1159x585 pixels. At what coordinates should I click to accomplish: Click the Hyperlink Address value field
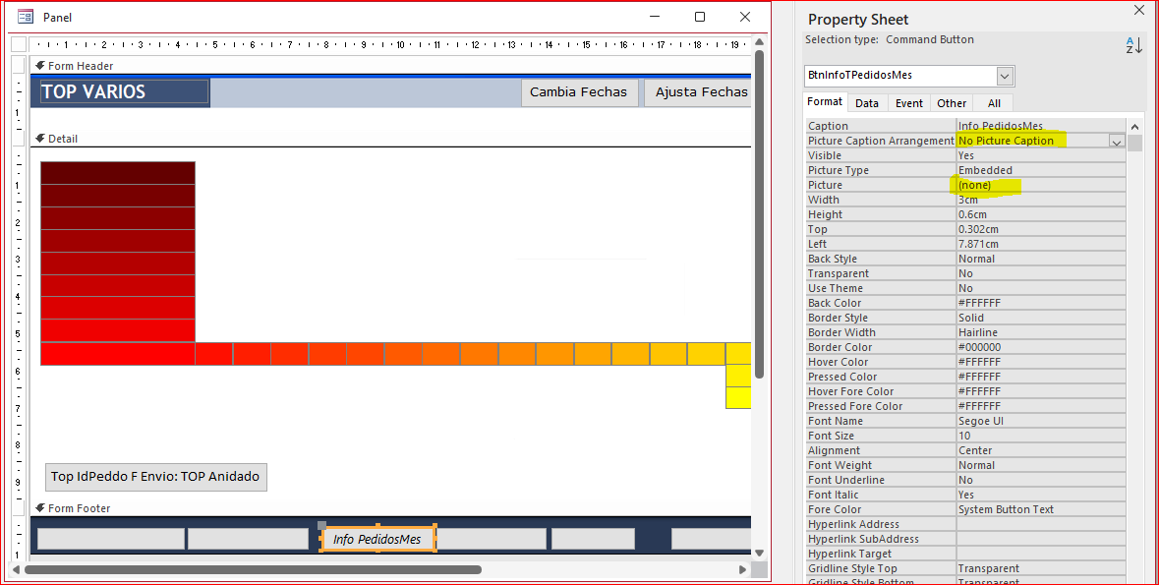pos(1041,524)
